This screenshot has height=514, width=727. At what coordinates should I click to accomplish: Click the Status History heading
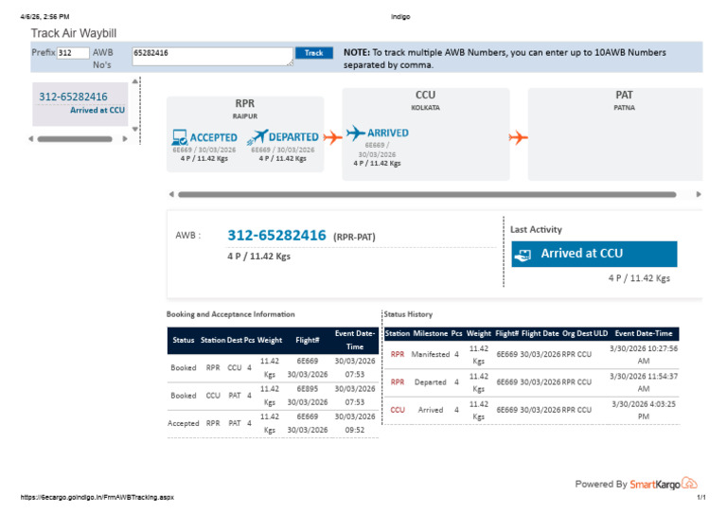coord(408,313)
